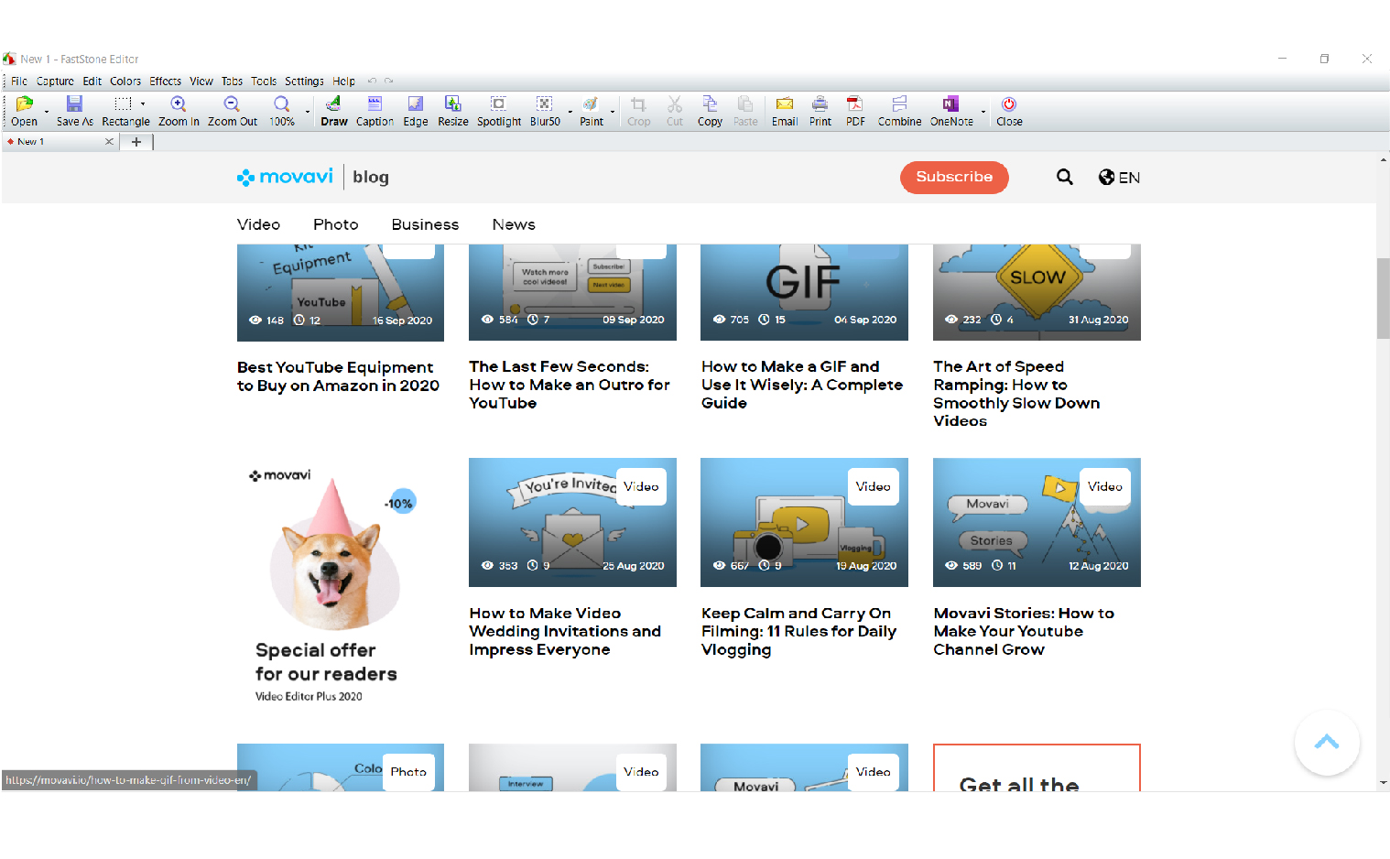Print the image with Print icon
1390x859 pixels.
click(820, 111)
